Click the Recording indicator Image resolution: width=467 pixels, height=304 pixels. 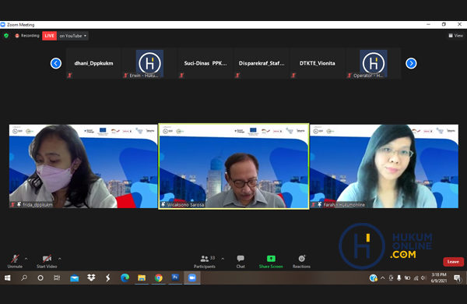click(x=27, y=36)
